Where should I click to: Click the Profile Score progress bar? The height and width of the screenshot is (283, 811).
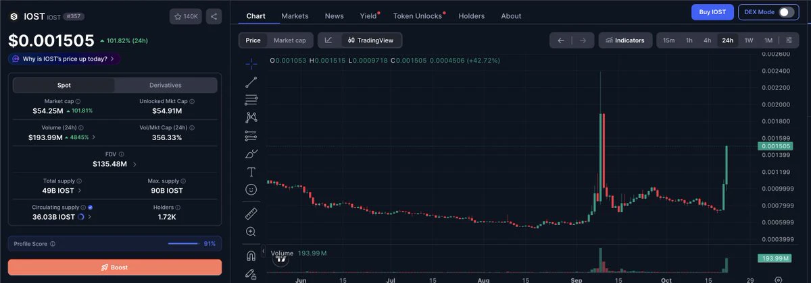point(182,244)
